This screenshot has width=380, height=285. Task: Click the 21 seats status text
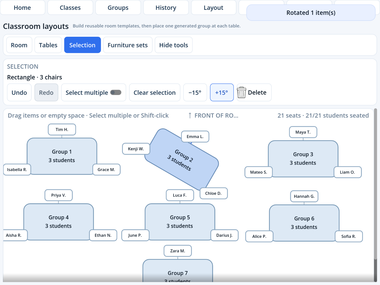tap(323, 116)
